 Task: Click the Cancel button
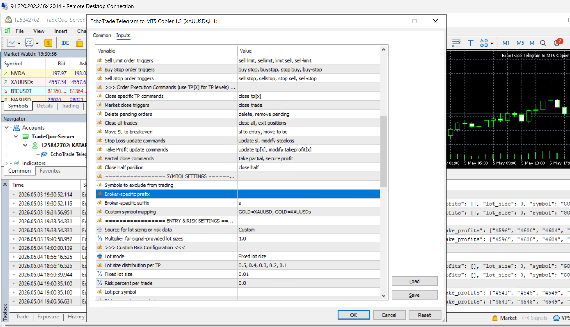(x=389, y=315)
